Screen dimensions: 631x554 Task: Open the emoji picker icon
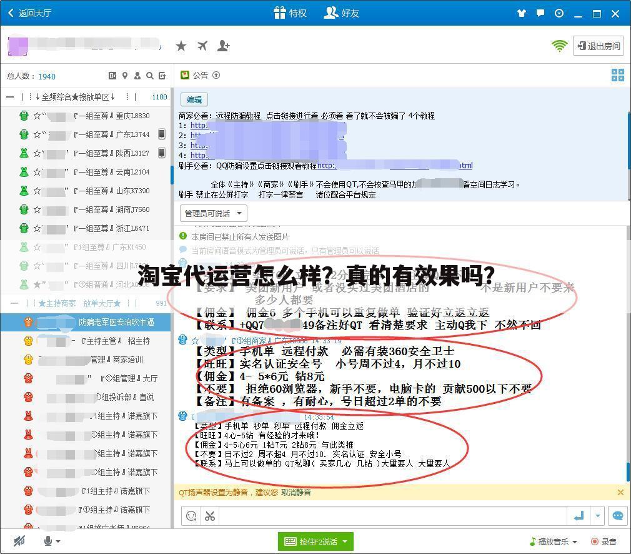191,516
